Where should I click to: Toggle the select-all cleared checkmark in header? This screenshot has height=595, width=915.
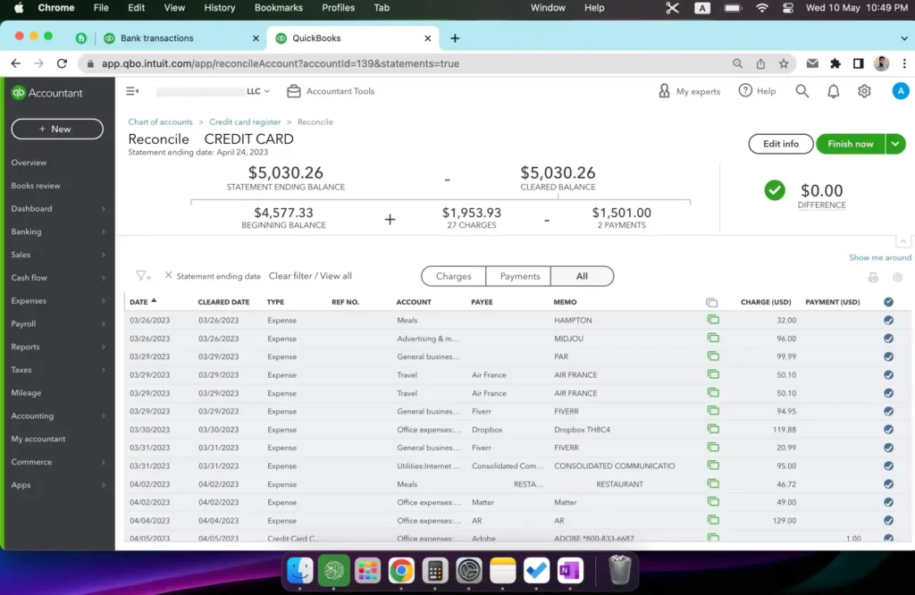tap(888, 302)
